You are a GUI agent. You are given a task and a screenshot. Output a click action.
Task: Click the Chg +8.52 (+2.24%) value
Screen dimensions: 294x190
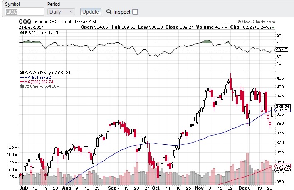coord(250,27)
